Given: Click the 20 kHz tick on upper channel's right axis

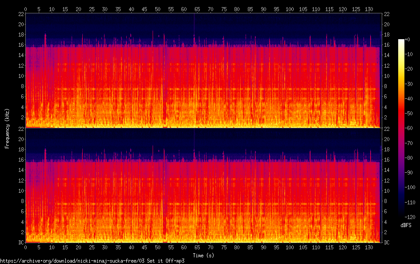Looking at the screenshot, I should click(x=387, y=24).
